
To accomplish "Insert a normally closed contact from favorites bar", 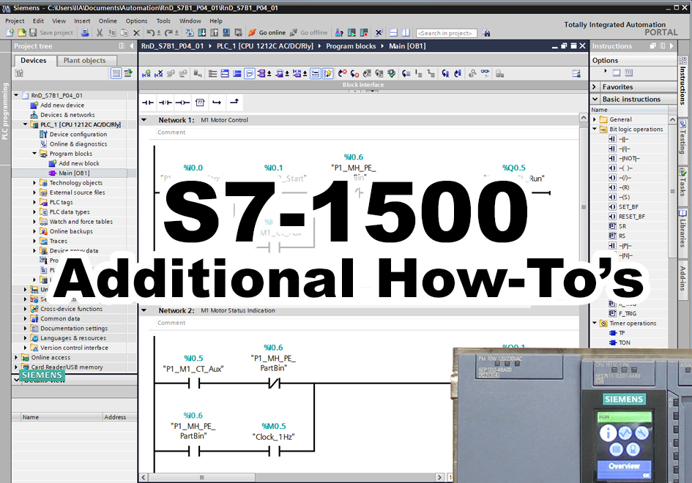I will [x=165, y=102].
